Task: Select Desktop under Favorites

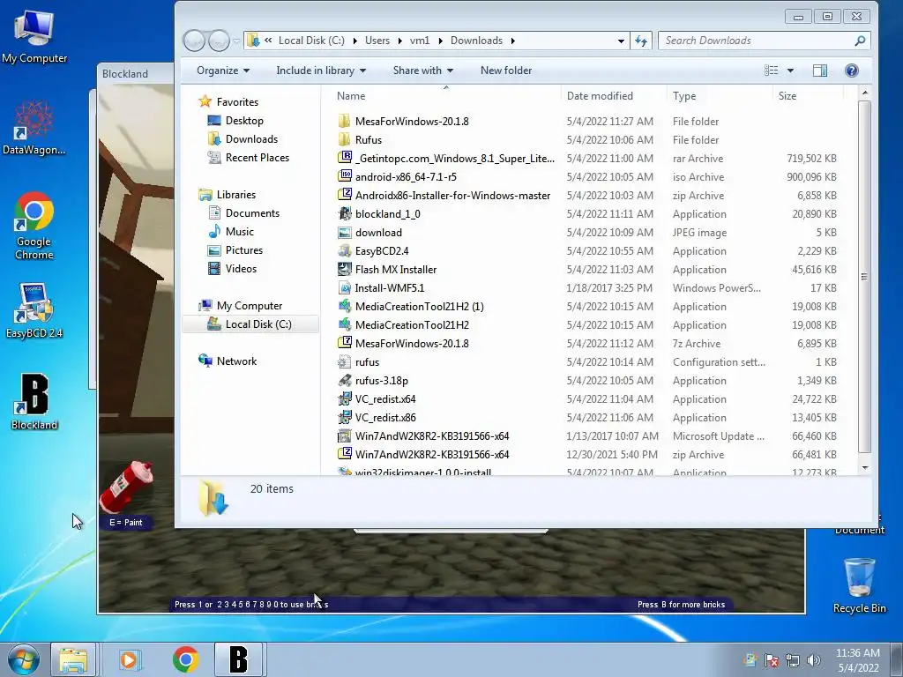Action: pos(235,121)
